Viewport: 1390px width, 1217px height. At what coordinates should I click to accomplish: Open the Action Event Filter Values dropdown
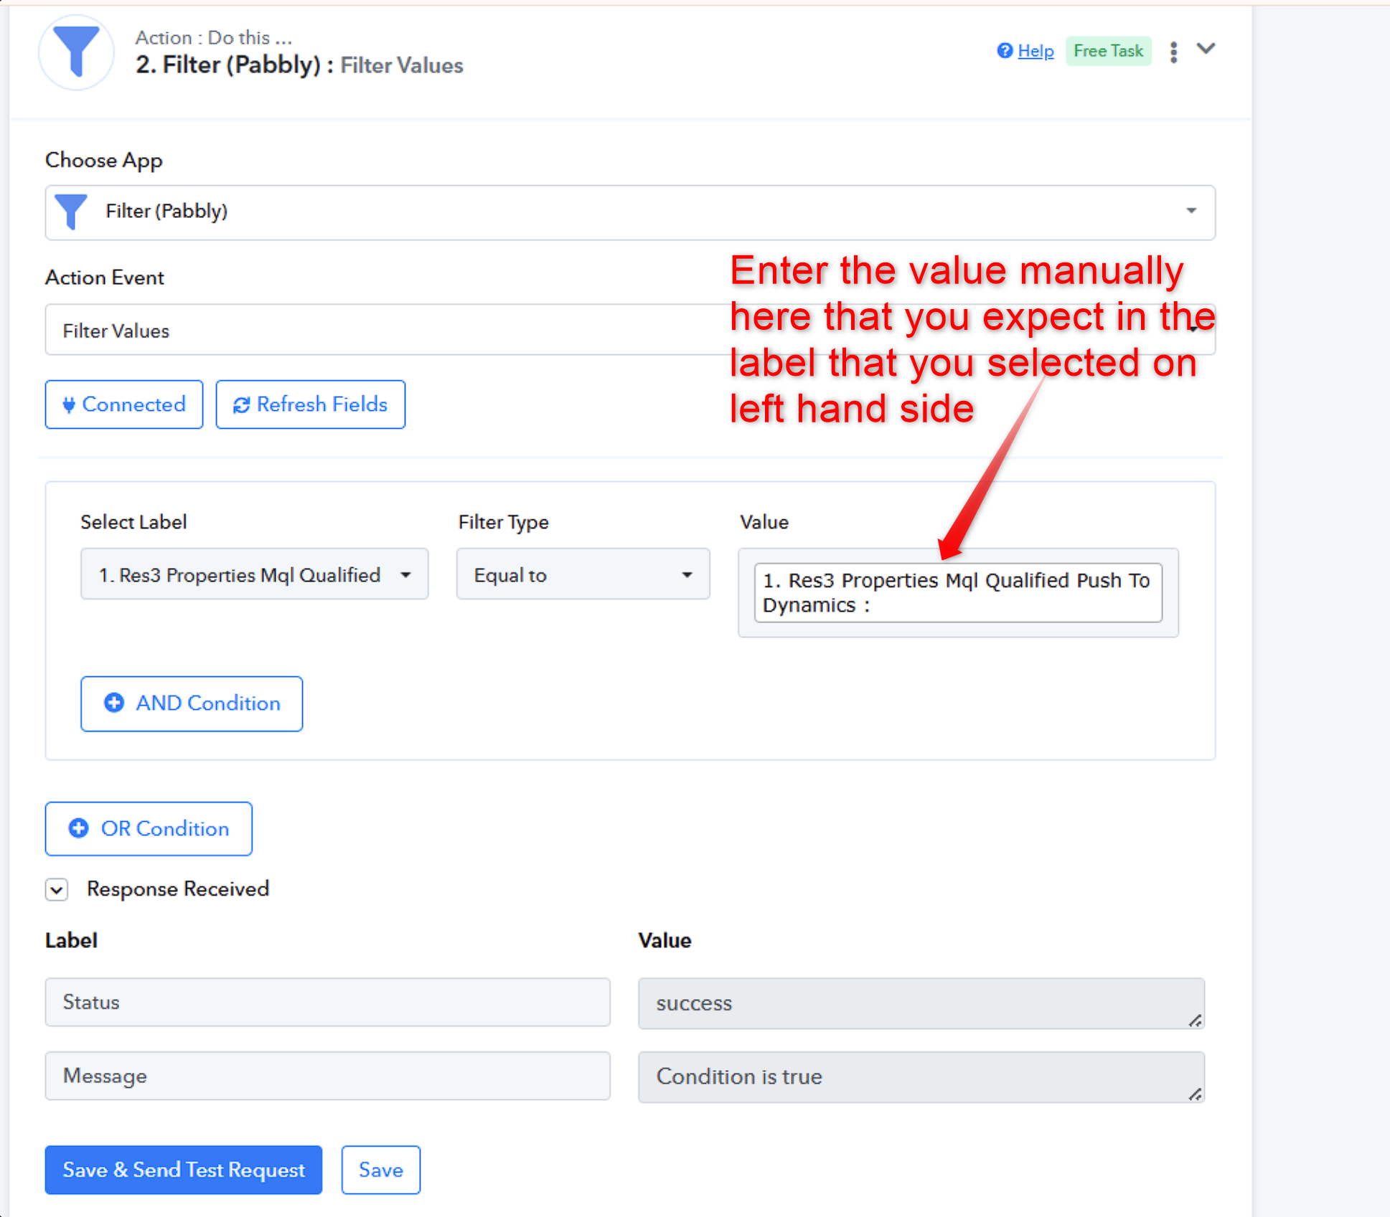point(629,330)
